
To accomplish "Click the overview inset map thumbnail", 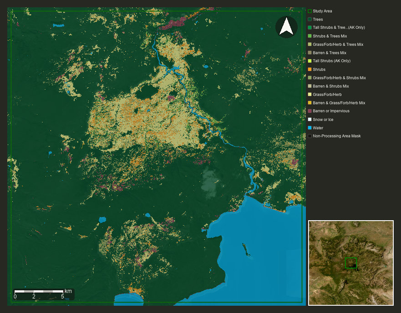I will pyautogui.click(x=351, y=263).
